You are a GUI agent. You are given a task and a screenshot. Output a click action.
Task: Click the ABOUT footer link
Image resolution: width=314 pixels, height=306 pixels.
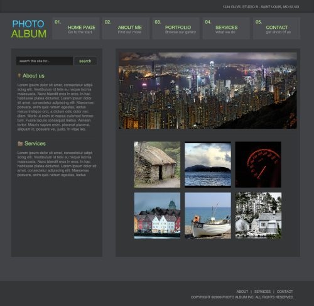[x=242, y=292]
